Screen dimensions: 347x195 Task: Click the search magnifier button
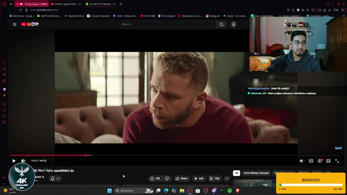(x=221, y=24)
